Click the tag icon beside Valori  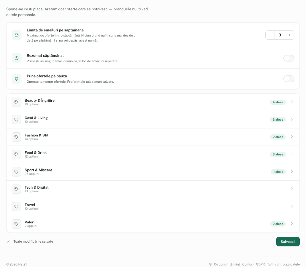coord(16,224)
